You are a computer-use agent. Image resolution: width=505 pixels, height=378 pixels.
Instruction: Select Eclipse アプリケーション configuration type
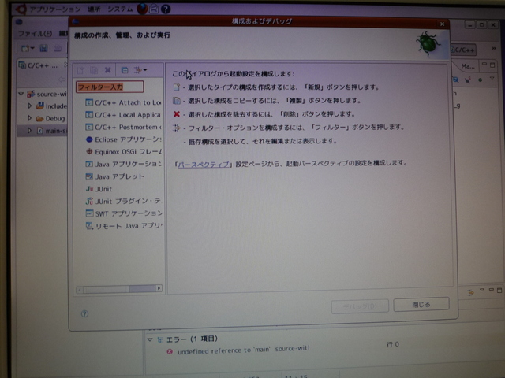124,139
